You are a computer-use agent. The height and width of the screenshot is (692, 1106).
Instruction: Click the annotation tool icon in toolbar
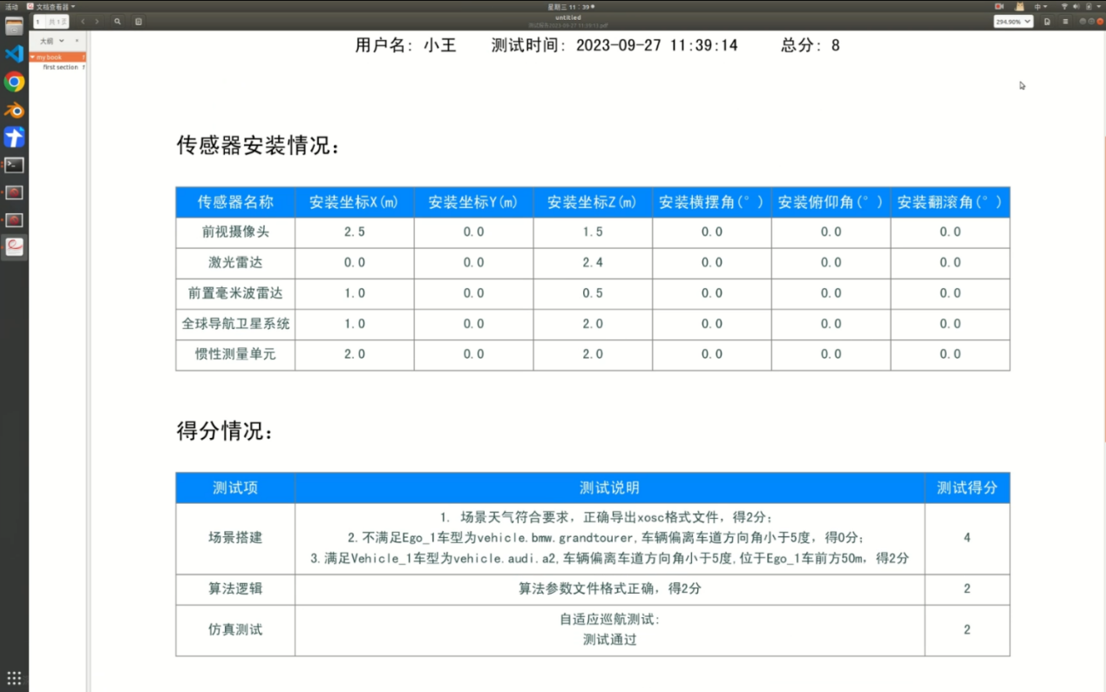[x=139, y=21]
